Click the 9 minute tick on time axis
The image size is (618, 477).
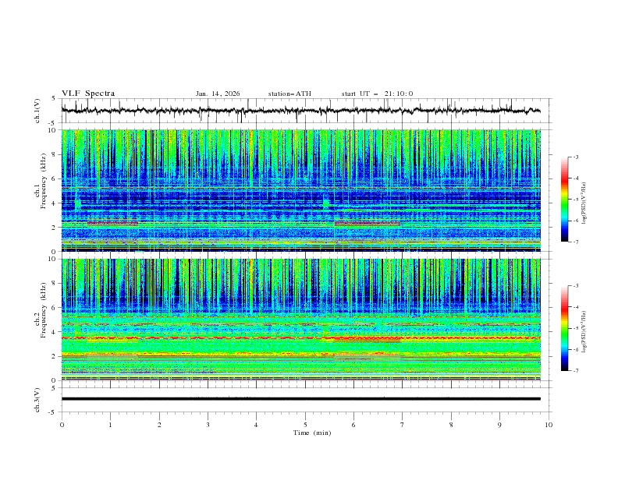point(499,425)
